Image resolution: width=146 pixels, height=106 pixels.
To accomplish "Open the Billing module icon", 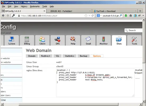I will (x=27, y=40).
